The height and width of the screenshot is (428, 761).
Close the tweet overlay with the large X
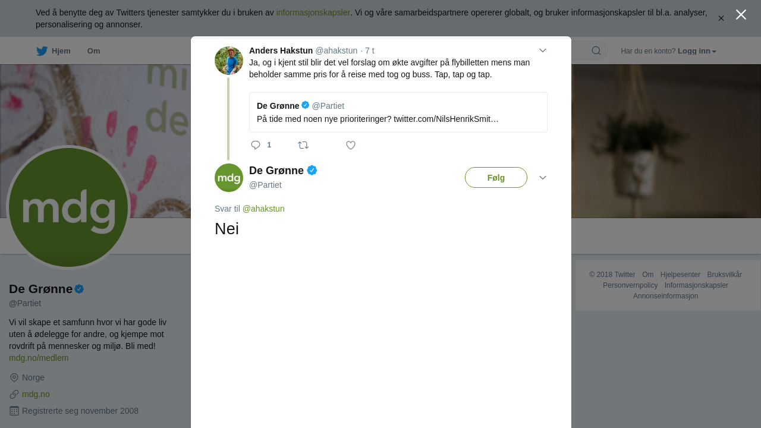(x=741, y=15)
